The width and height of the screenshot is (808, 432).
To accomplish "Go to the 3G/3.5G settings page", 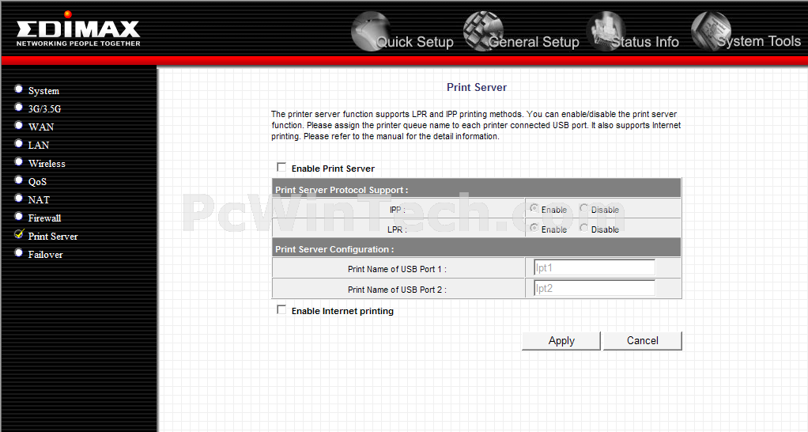I will point(45,109).
